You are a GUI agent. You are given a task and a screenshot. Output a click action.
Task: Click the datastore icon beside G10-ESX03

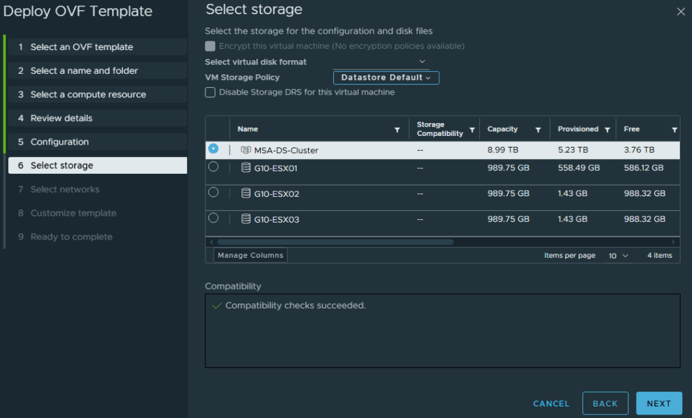pyautogui.click(x=245, y=218)
